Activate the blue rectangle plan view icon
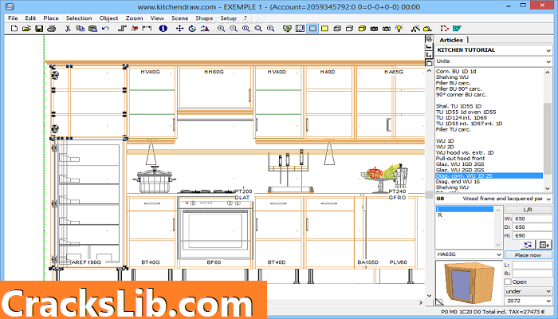The image size is (558, 319). (312, 29)
